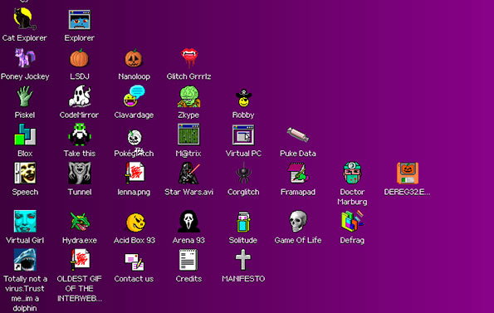The height and width of the screenshot is (313, 494).
Task: Open the Solitude jar icon
Action: (243, 222)
